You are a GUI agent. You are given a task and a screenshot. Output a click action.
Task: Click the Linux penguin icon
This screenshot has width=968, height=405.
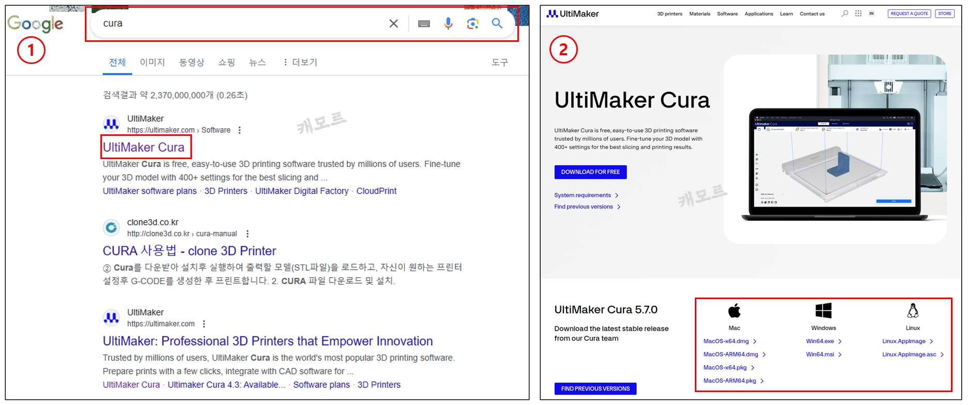pos(913,310)
